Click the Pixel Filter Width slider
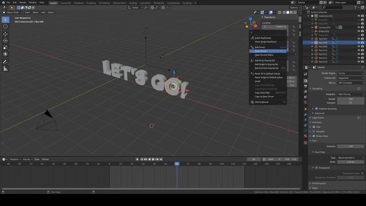 tap(351, 162)
